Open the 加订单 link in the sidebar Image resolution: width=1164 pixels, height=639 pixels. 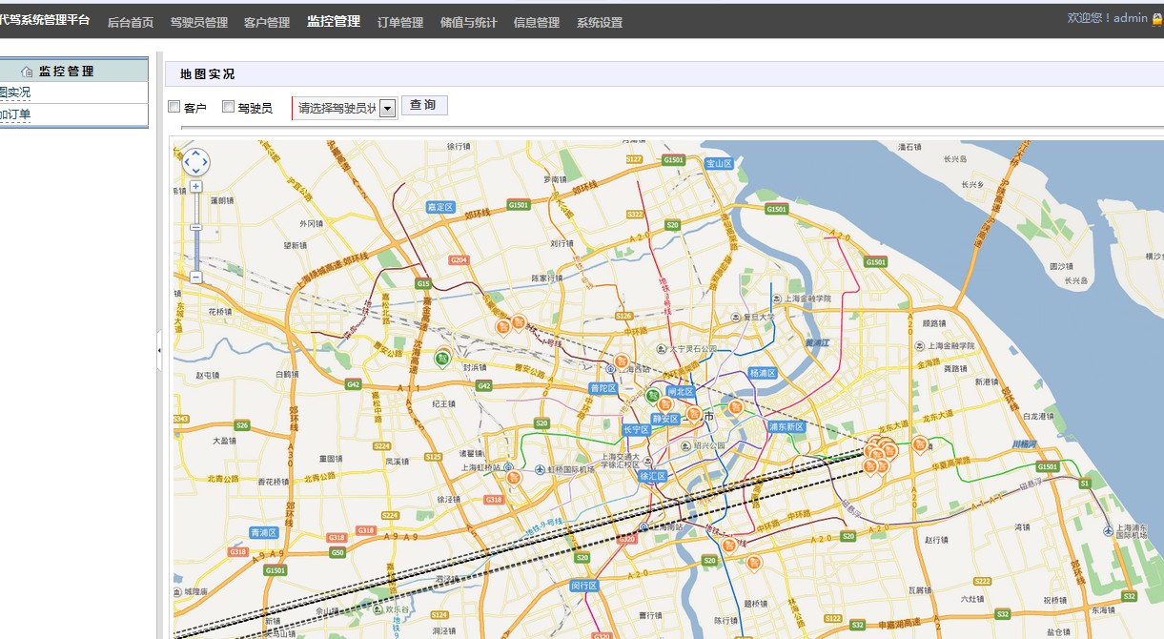[15, 114]
